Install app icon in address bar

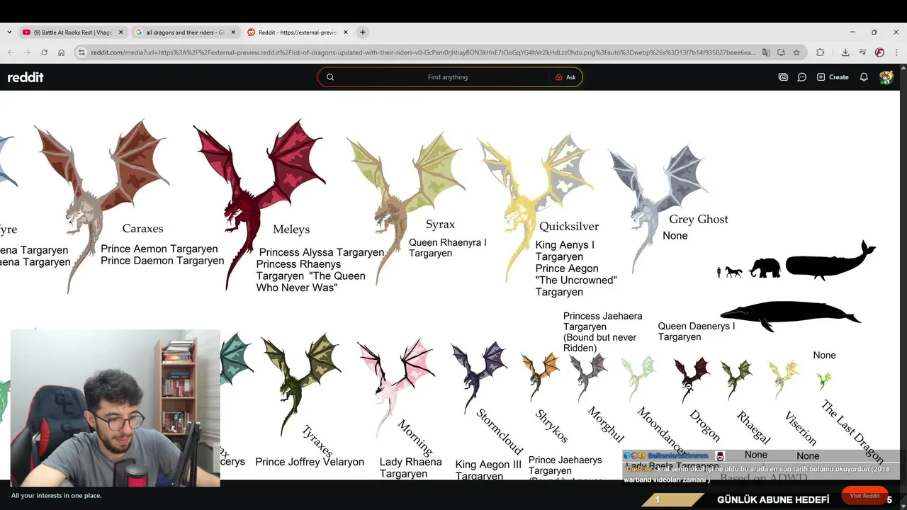pyautogui.click(x=781, y=52)
